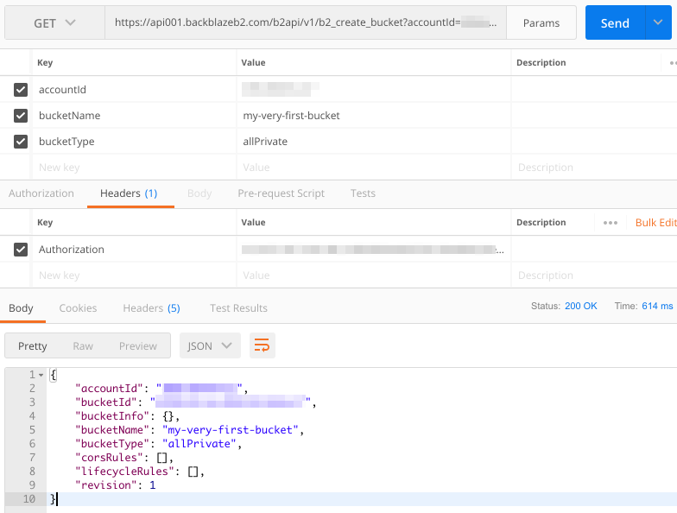Open the Test Results tab
Viewport: 677px width, 513px height.
tap(238, 307)
